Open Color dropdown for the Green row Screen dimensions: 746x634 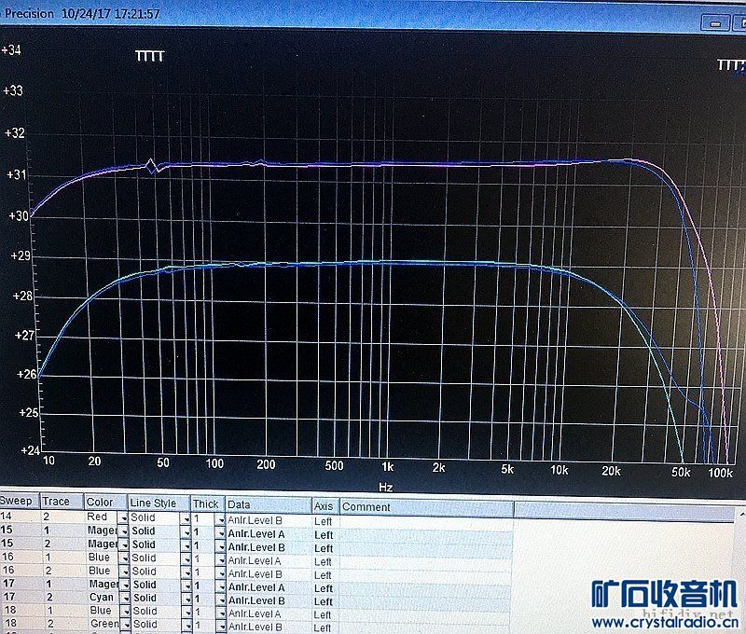point(125,625)
